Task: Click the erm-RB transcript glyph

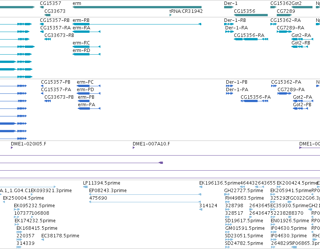Action: (x=137, y=24)
